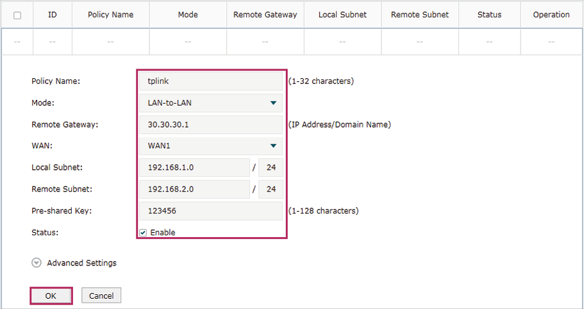584x309 pixels.
Task: Click the ID column header
Action: [x=53, y=15]
